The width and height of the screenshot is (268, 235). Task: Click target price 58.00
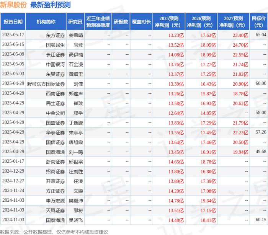point(261,113)
